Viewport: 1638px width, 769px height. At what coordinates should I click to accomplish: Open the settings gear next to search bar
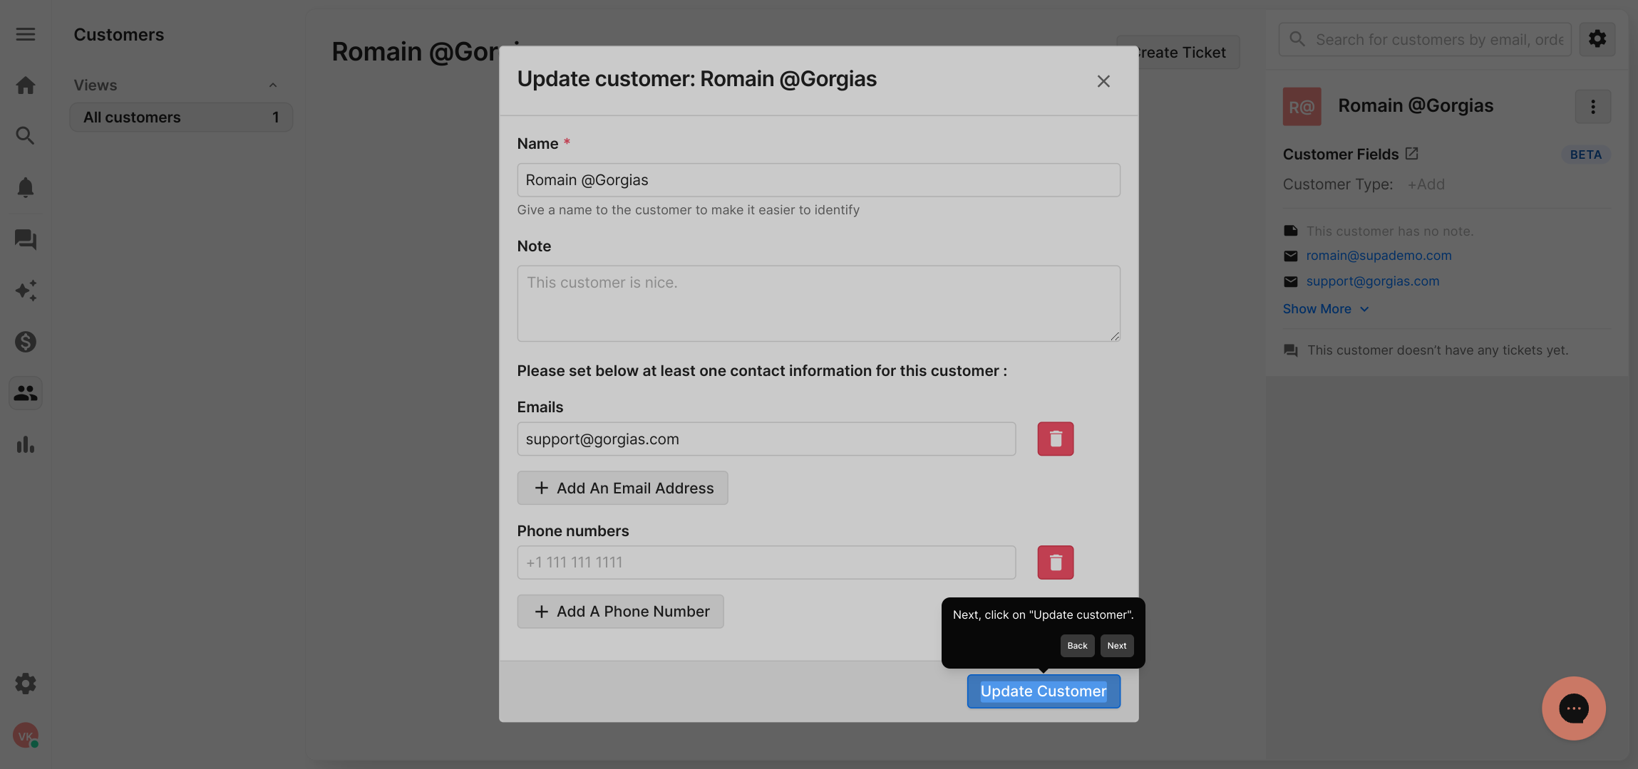pyautogui.click(x=1597, y=39)
